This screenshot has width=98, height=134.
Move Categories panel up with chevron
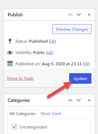pyautogui.click(x=70, y=100)
